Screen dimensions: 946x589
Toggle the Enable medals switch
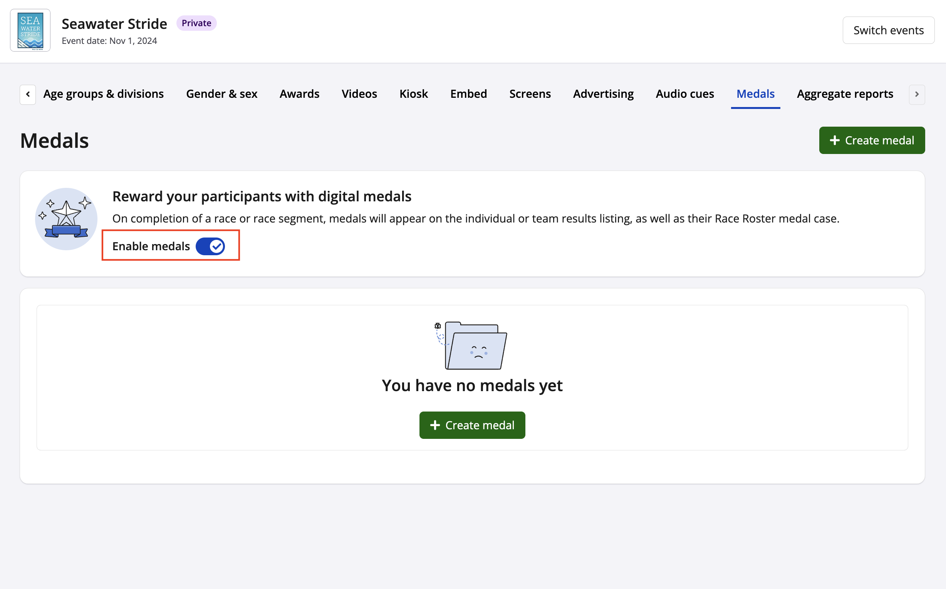click(210, 246)
